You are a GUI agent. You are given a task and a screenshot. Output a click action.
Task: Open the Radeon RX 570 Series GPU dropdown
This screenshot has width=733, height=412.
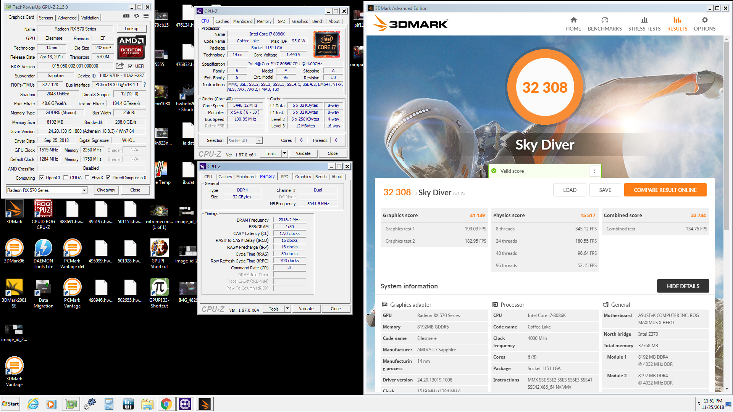click(x=47, y=190)
